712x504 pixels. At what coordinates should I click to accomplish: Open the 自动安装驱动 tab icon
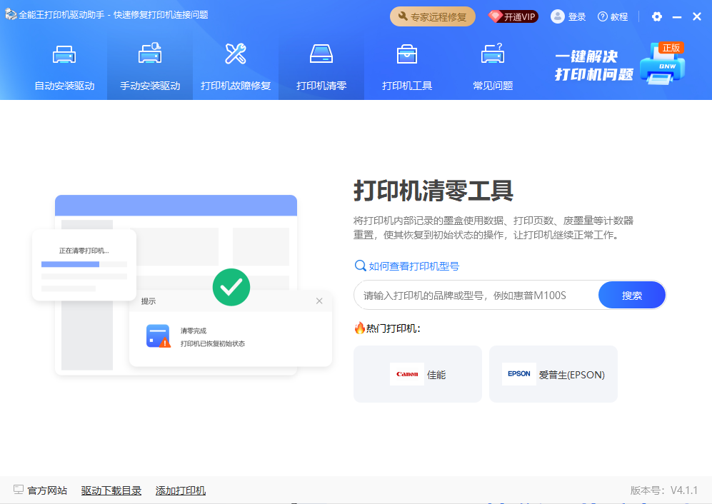[64, 55]
